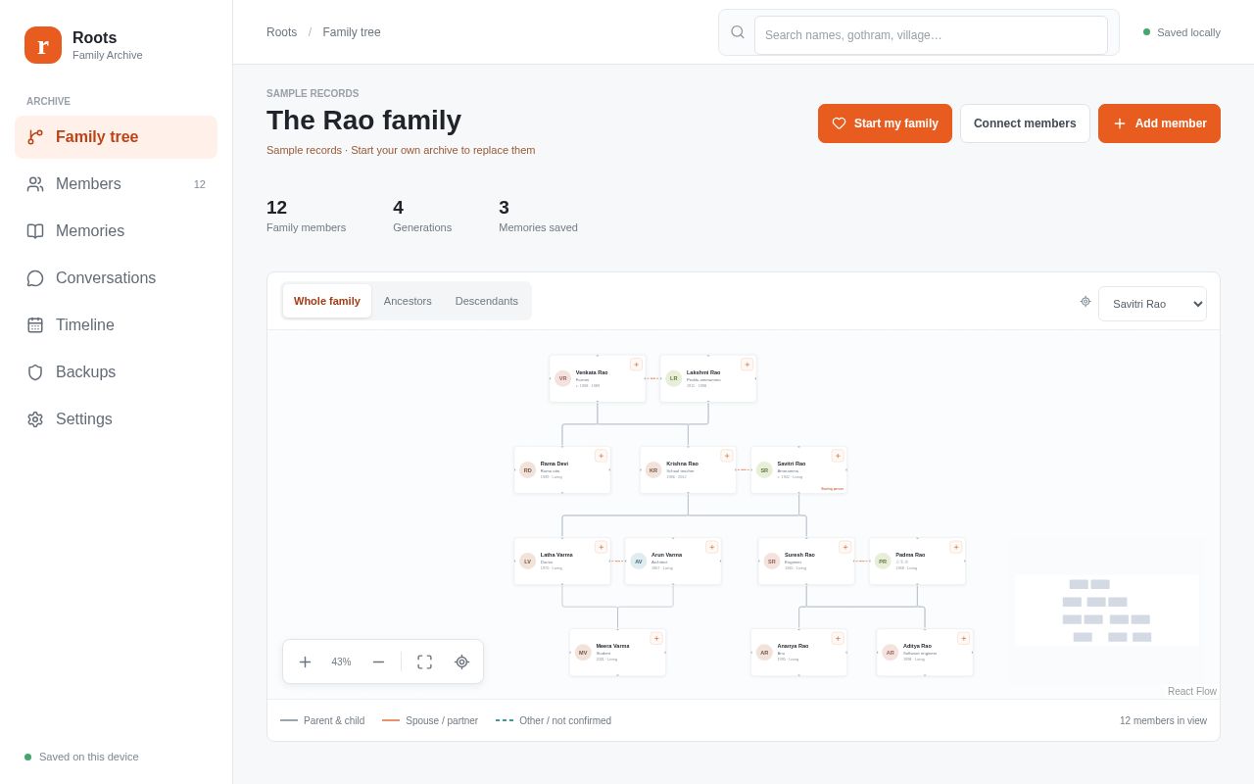Switch to the Whole family tab
The width and height of the screenshot is (1254, 784).
pyautogui.click(x=327, y=301)
